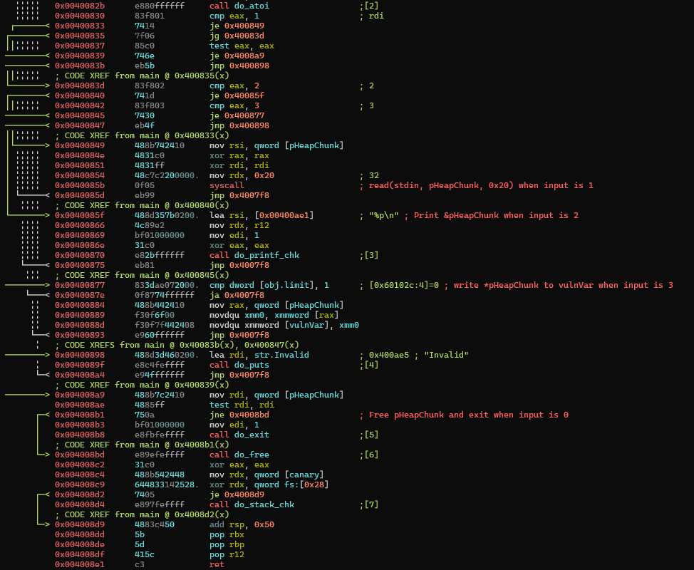Click the CODE XREFS comment for 0x40083b and 0x400847
Screen dimensions: 694x570
(177, 345)
